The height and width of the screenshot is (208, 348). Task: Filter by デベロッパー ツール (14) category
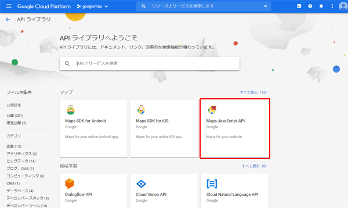[27, 206]
